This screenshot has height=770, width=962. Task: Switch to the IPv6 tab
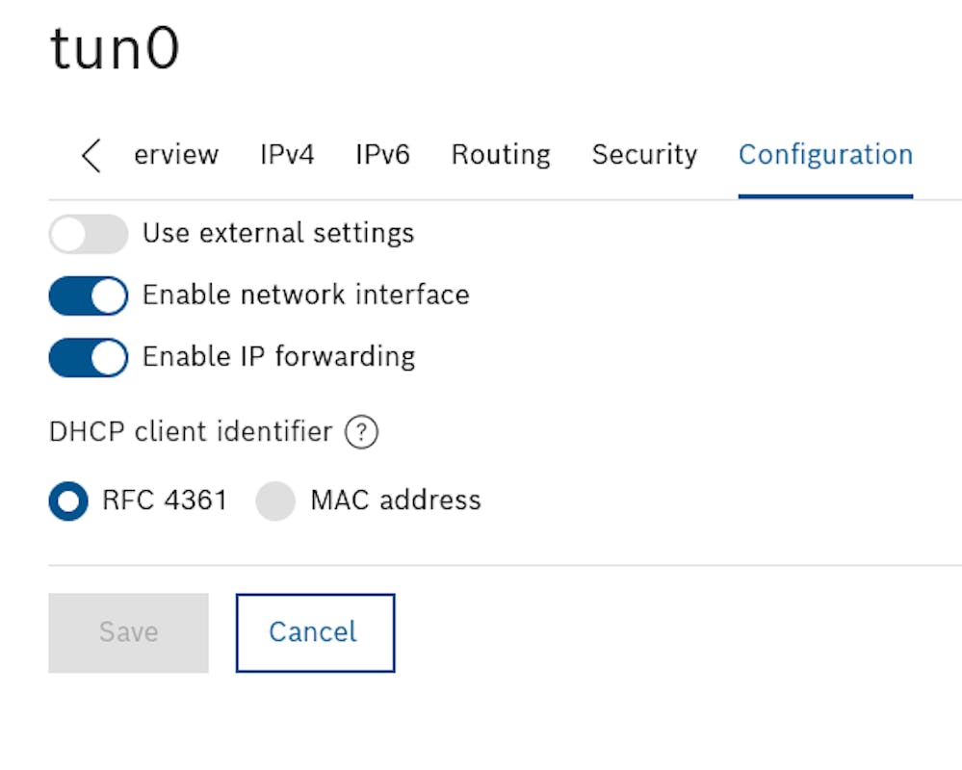(383, 155)
